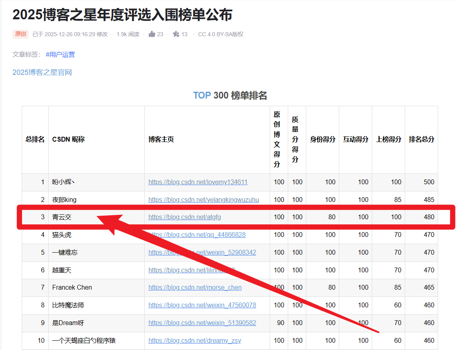This screenshot has height=350, width=457.
Task: Click the 原创博文得分 column header
Action: click(x=277, y=140)
